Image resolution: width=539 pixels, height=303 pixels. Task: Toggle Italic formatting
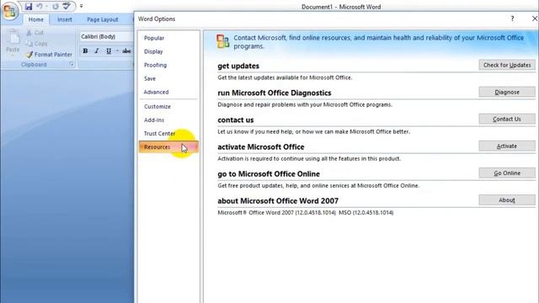tap(97, 50)
